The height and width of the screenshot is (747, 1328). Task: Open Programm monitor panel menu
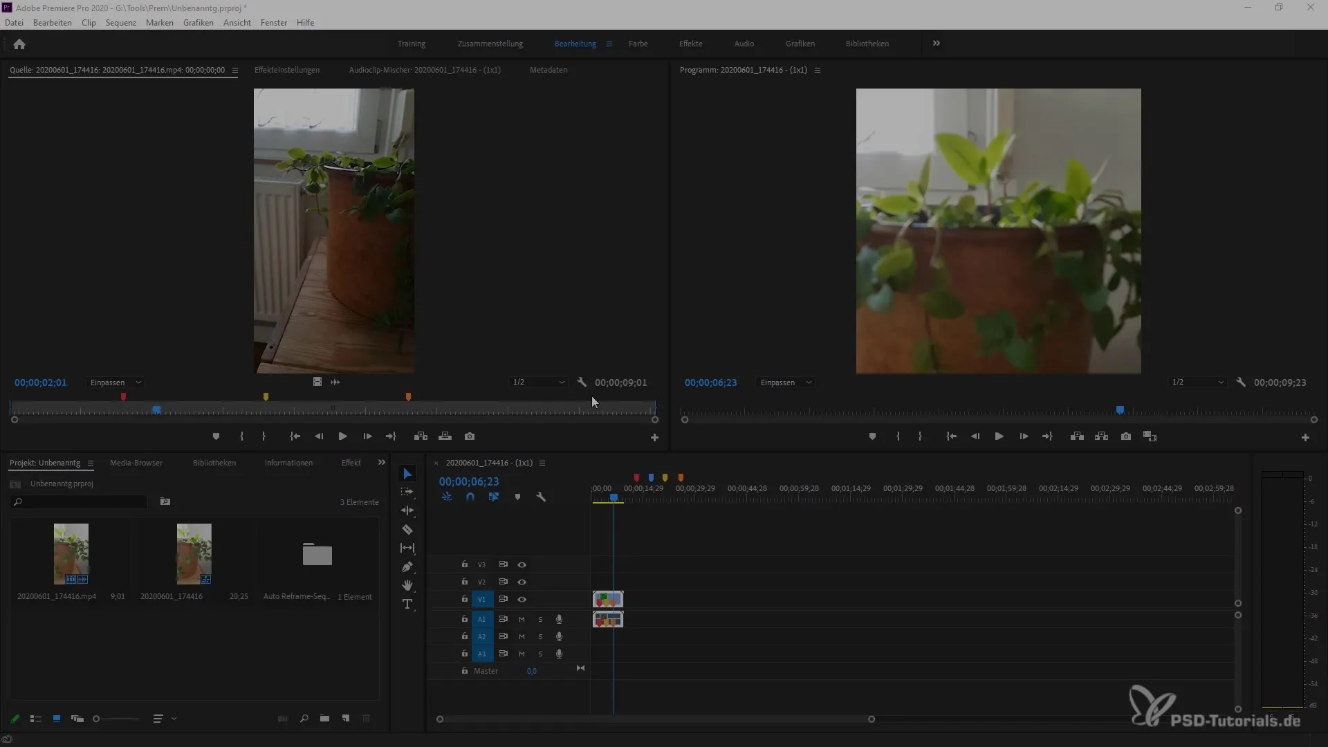818,71
